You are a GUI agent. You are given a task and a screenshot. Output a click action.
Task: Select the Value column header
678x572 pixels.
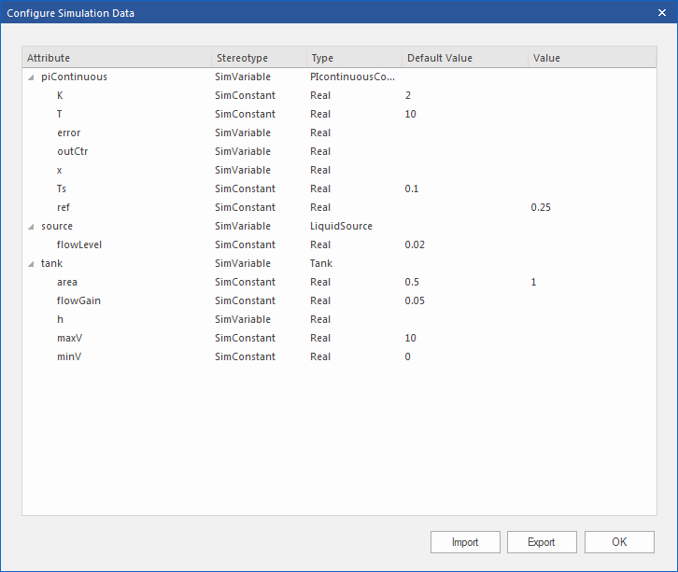pyautogui.click(x=546, y=58)
